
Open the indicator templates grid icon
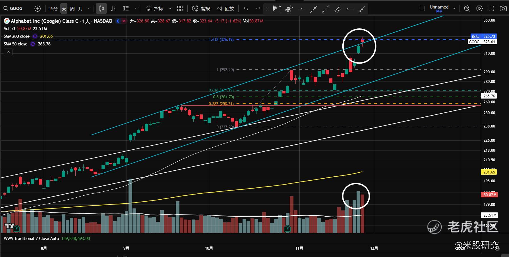click(180, 9)
